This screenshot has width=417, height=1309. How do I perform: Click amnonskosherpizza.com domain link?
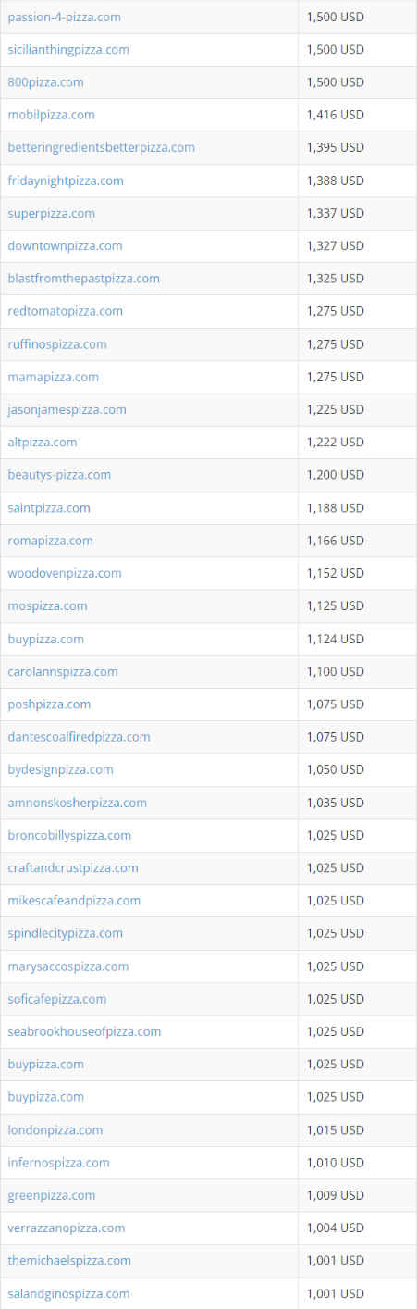(77, 803)
